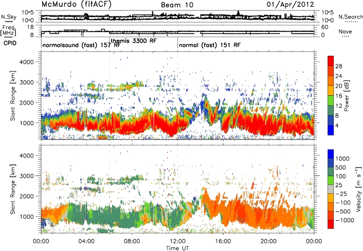Click the red top segment of Power colorbar

point(331,61)
